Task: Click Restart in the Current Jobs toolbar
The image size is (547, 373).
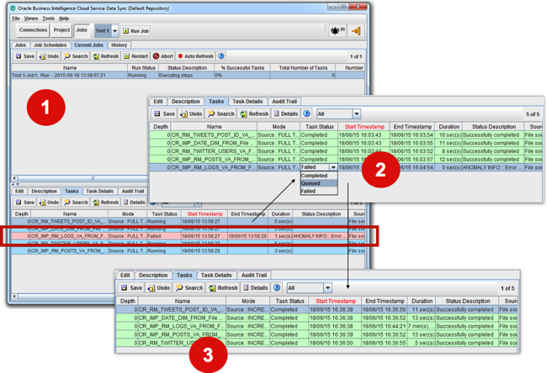Action: (x=136, y=56)
